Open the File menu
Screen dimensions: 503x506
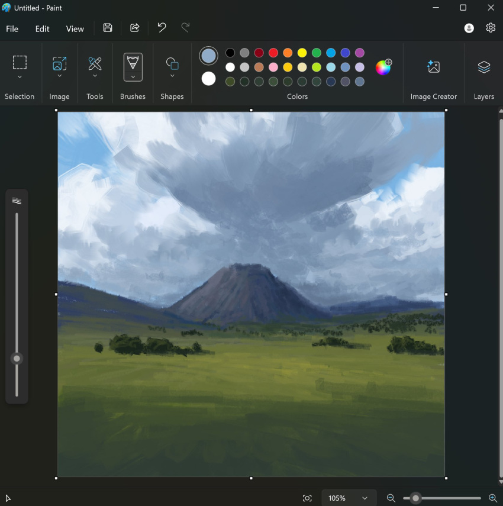(x=12, y=28)
